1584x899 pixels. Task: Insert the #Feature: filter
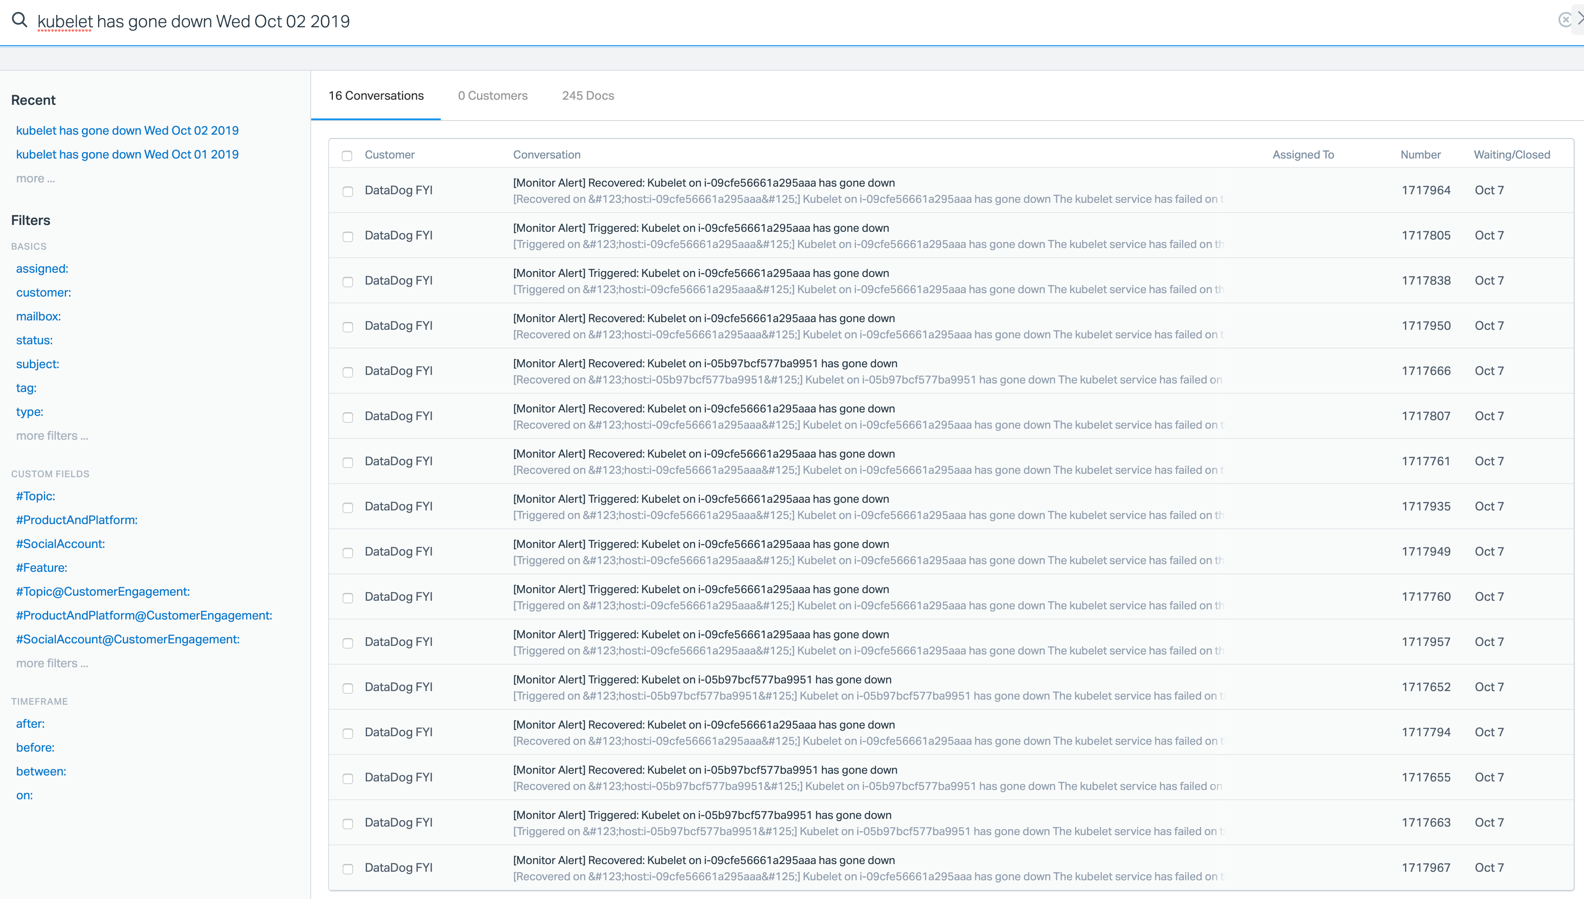(x=41, y=568)
